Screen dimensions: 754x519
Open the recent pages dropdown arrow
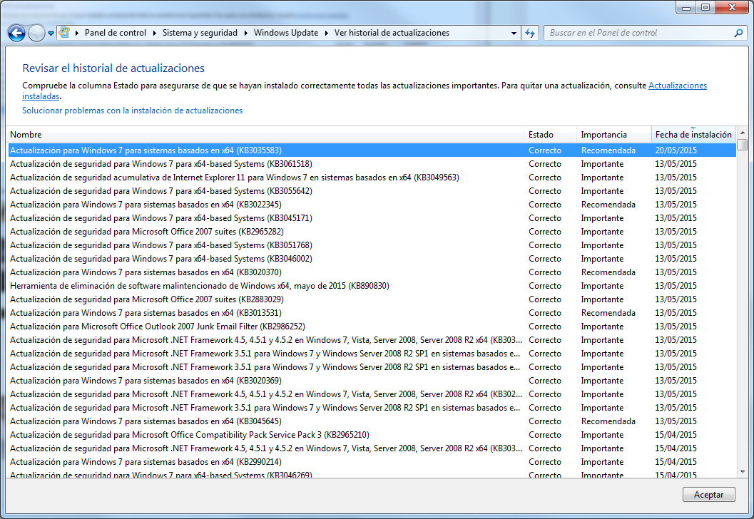(51, 34)
